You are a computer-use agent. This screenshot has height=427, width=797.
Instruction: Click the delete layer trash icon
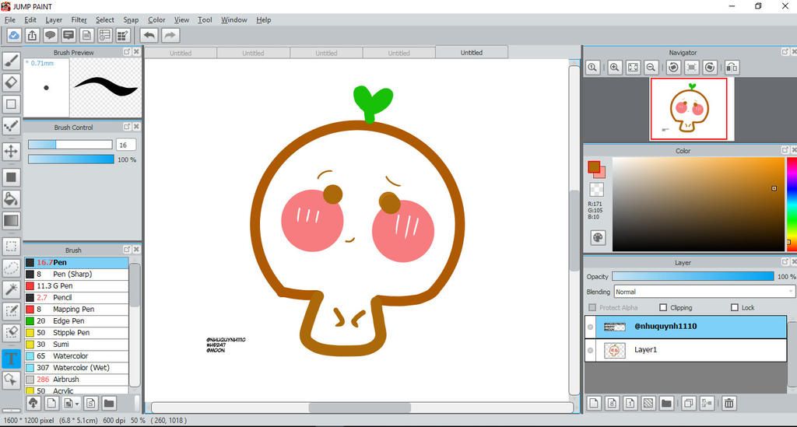[729, 403]
